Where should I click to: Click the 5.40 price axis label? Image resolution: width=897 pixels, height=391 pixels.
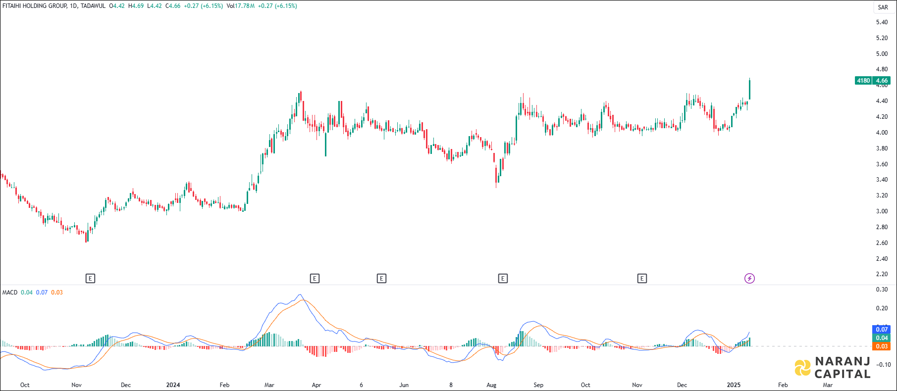882,22
